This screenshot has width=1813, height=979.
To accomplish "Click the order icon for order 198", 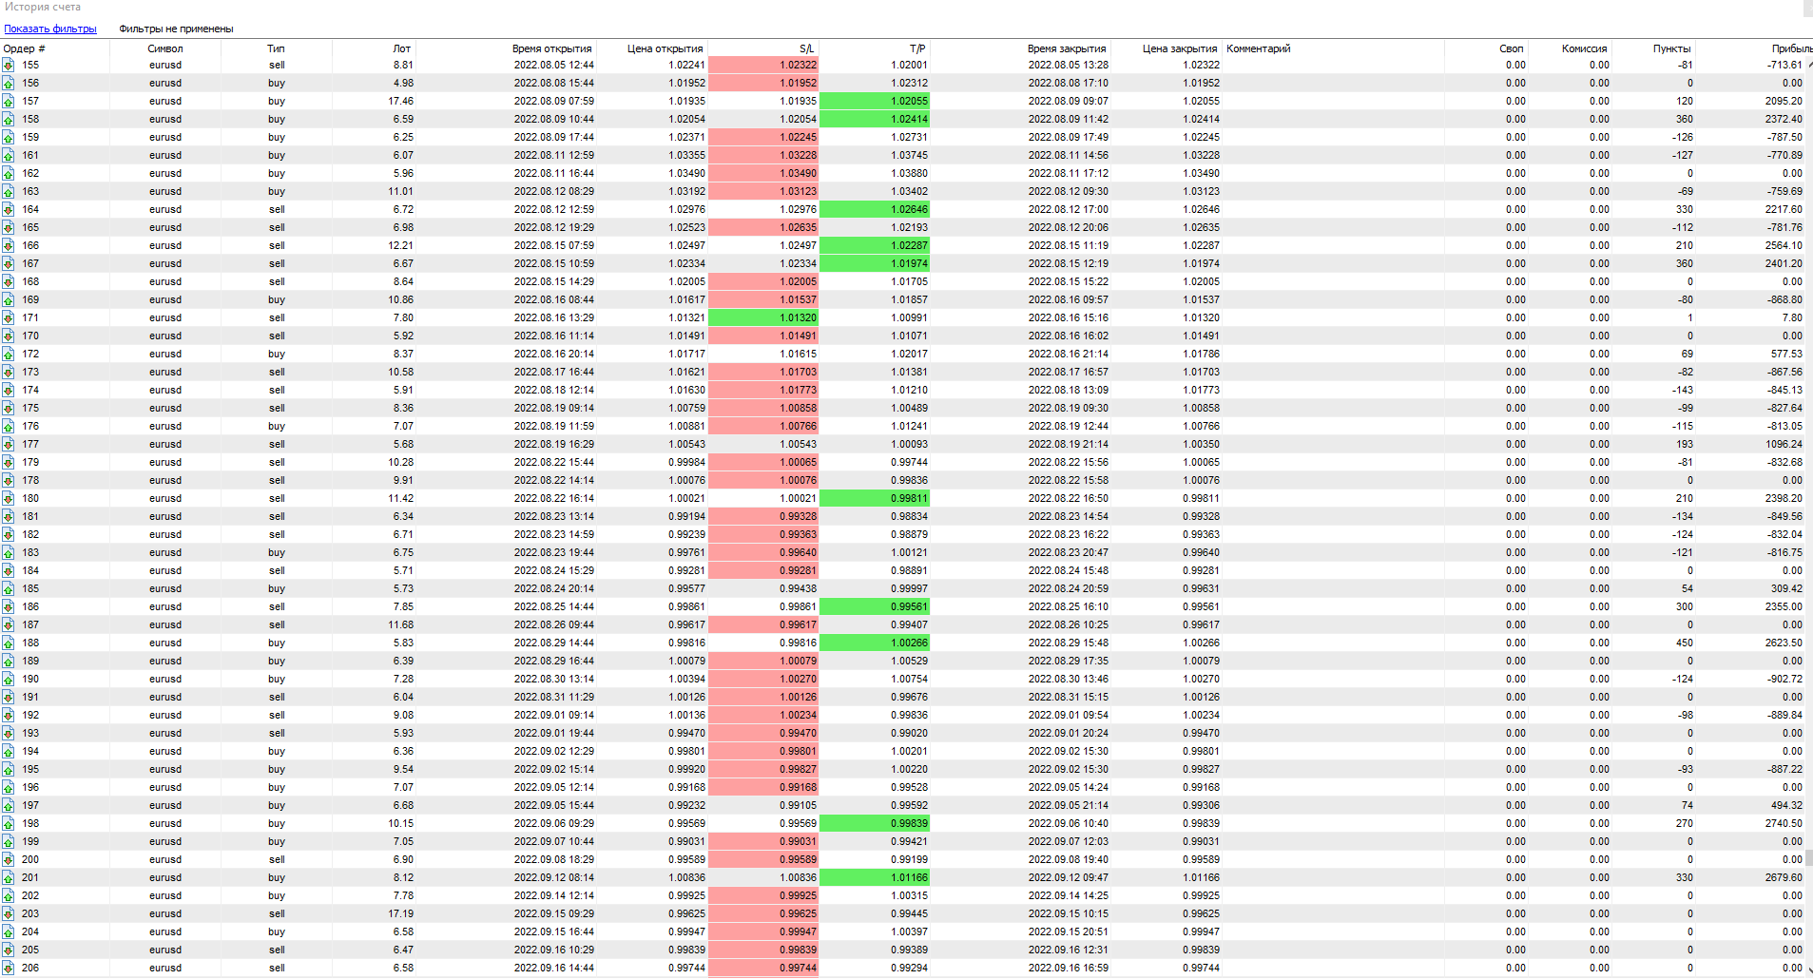I will click(9, 824).
